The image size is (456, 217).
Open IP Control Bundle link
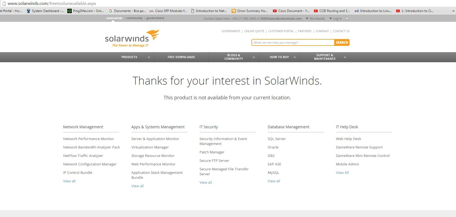coord(77,173)
